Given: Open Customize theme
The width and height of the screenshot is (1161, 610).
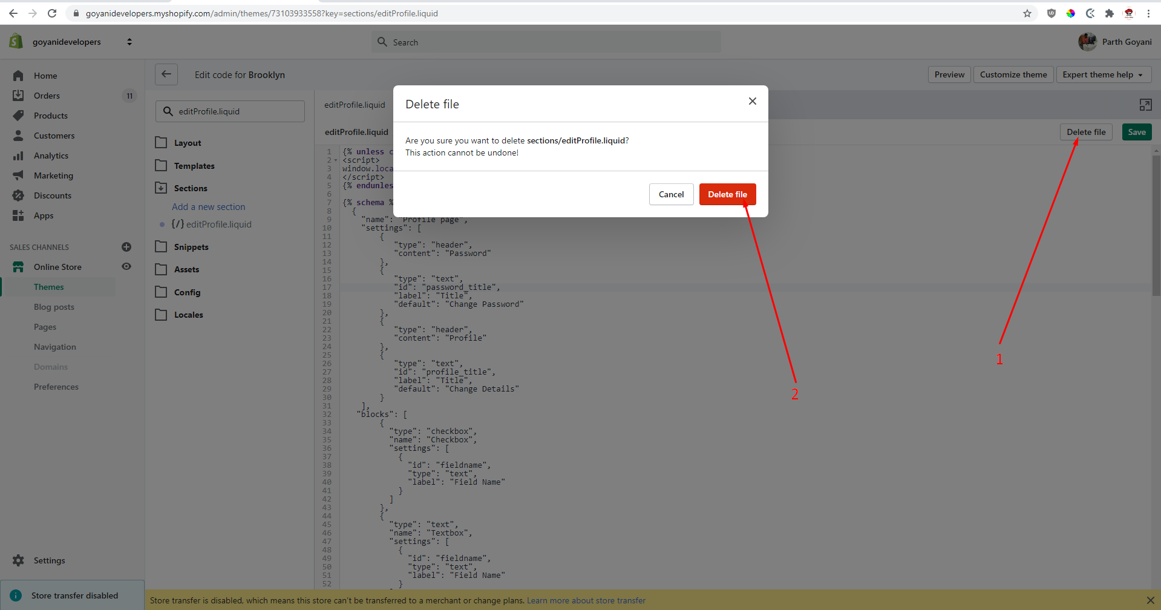Looking at the screenshot, I should (1013, 74).
